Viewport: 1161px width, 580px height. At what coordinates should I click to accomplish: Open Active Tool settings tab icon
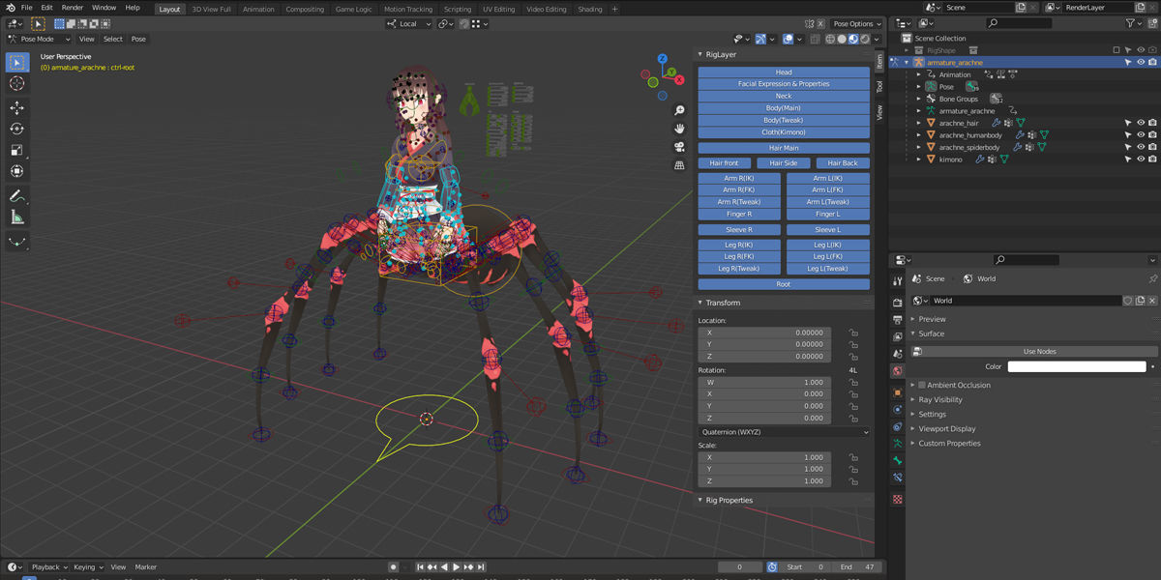[x=898, y=280]
